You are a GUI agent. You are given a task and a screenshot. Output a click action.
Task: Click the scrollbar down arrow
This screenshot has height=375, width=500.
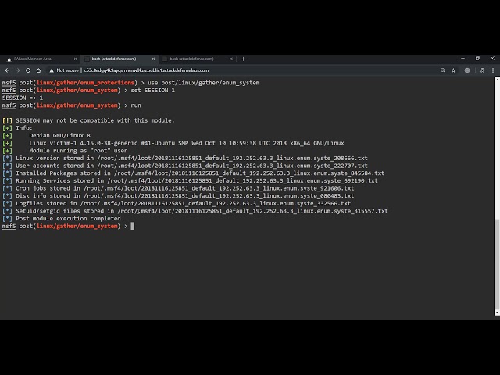coord(497,312)
